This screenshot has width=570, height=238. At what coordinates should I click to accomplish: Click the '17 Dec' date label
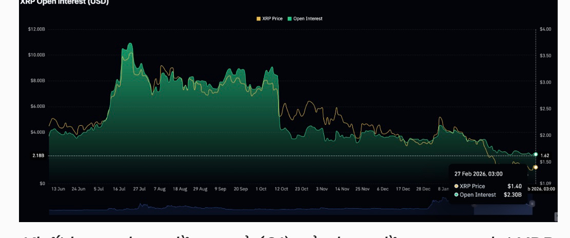coord(403,189)
